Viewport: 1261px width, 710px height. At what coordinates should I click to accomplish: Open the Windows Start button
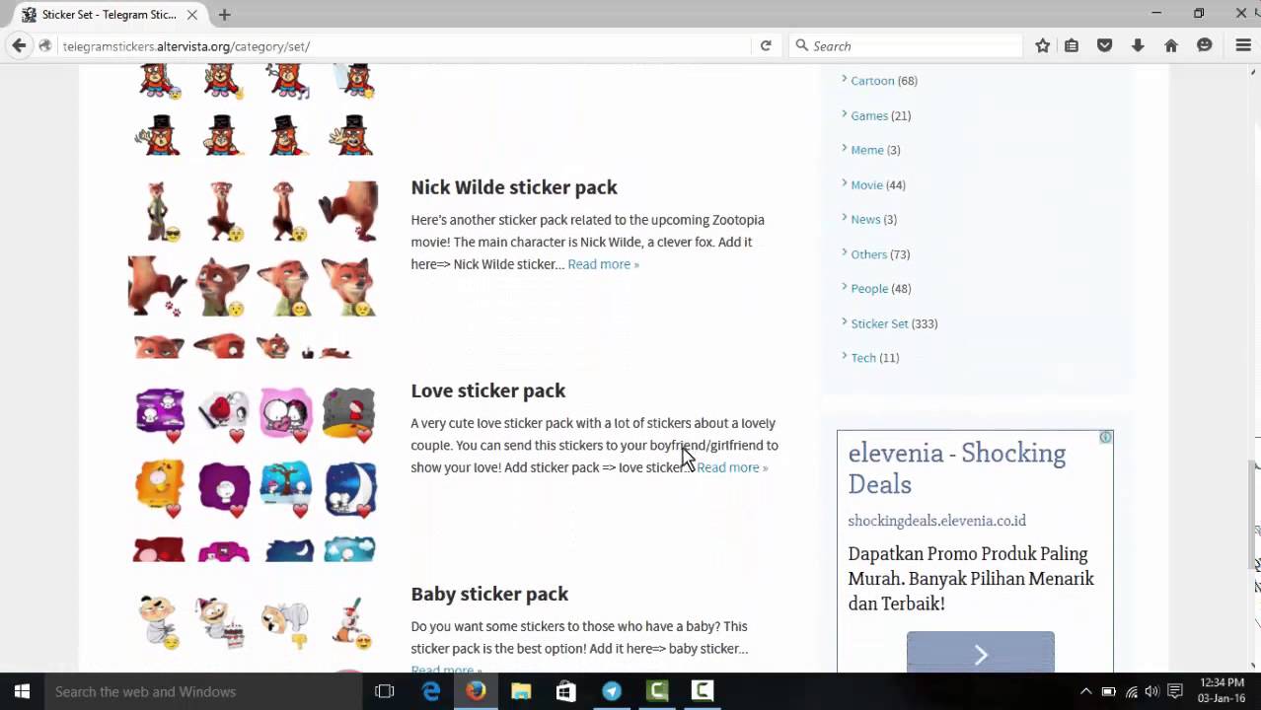point(22,691)
